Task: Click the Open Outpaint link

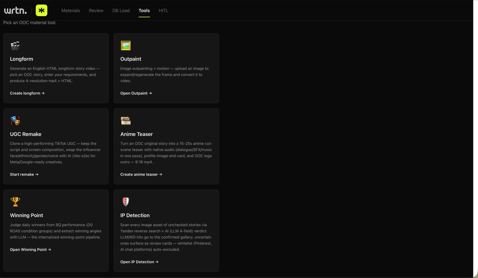Action: click(136, 93)
